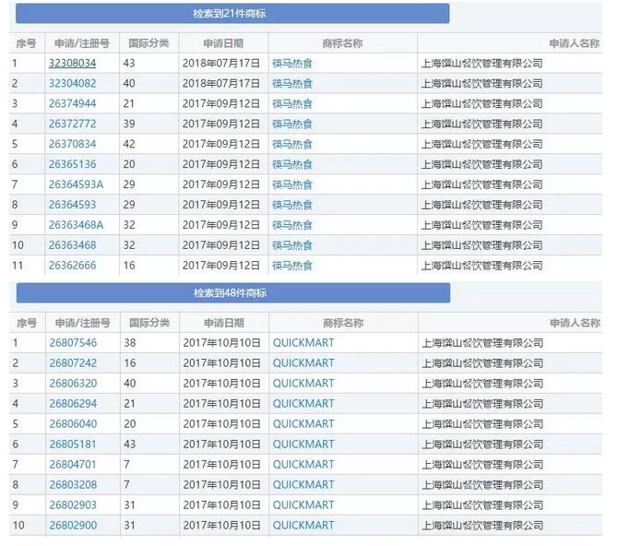Click QUICKMART name in row 26802900
This screenshot has height=546, width=617.
(x=303, y=525)
